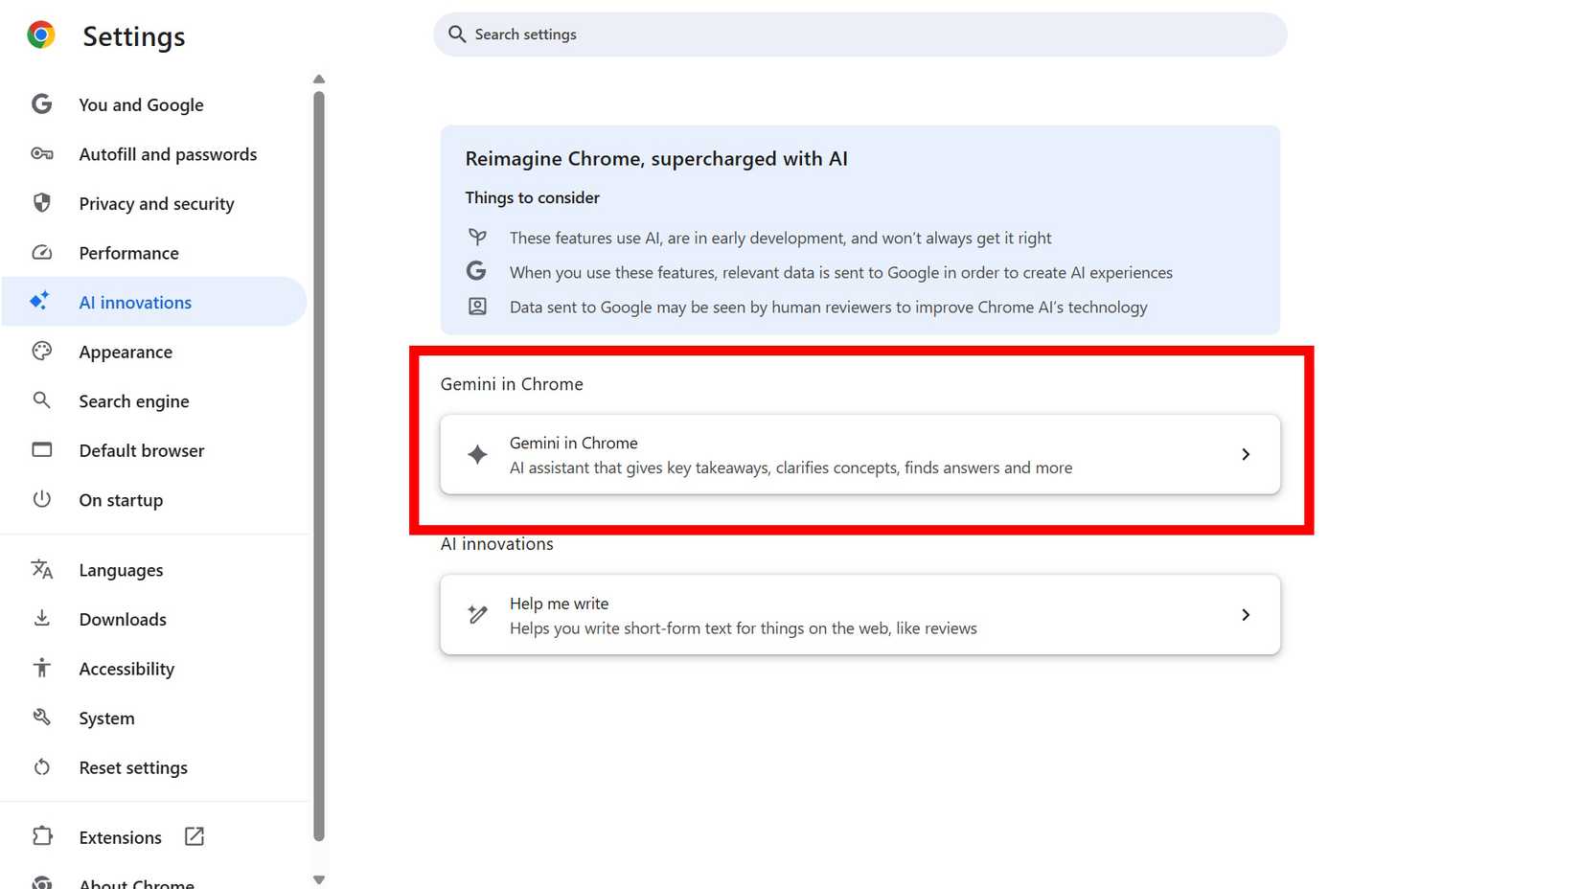Click 'Things to consider' subheading

point(532,197)
